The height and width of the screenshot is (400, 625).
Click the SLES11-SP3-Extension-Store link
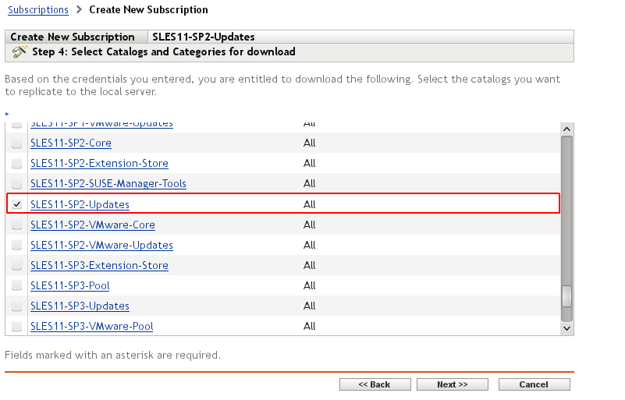click(x=99, y=265)
